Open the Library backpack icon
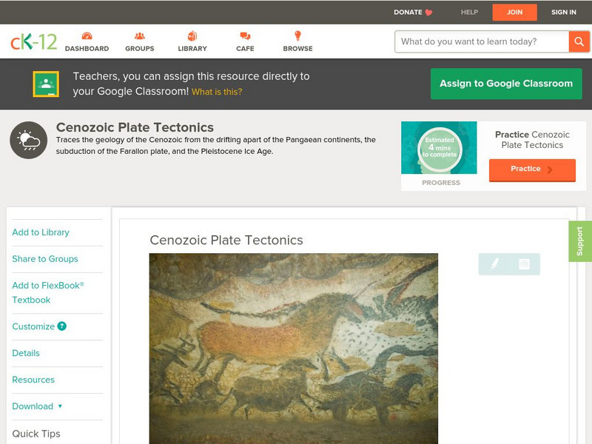 192,36
